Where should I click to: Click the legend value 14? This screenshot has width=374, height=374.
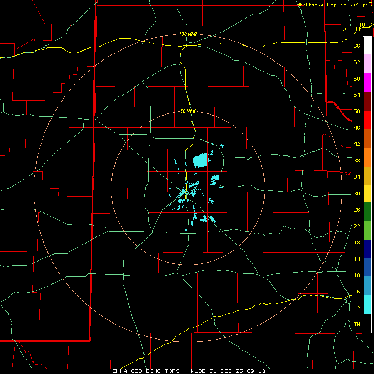pos(357,259)
